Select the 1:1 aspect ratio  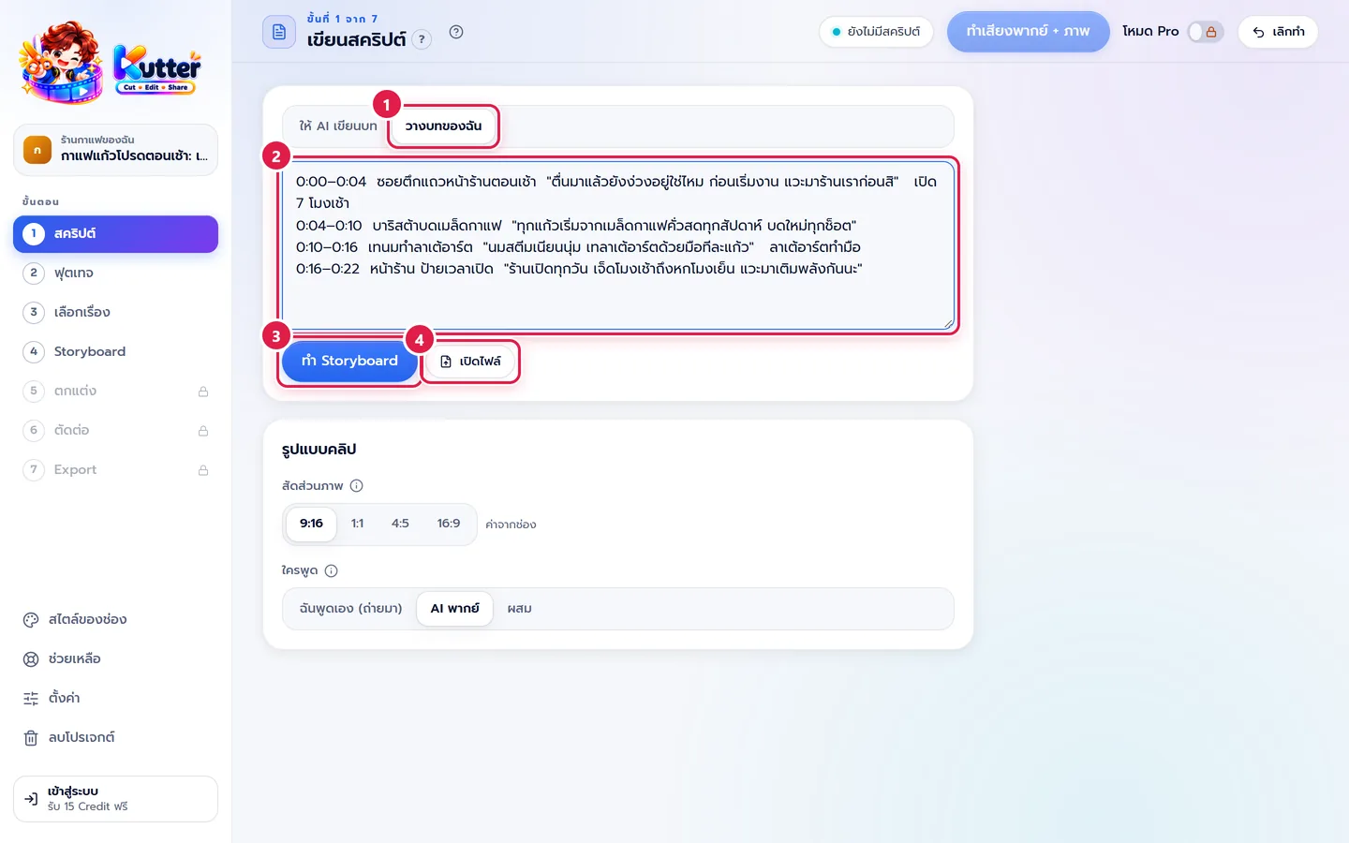357,524
